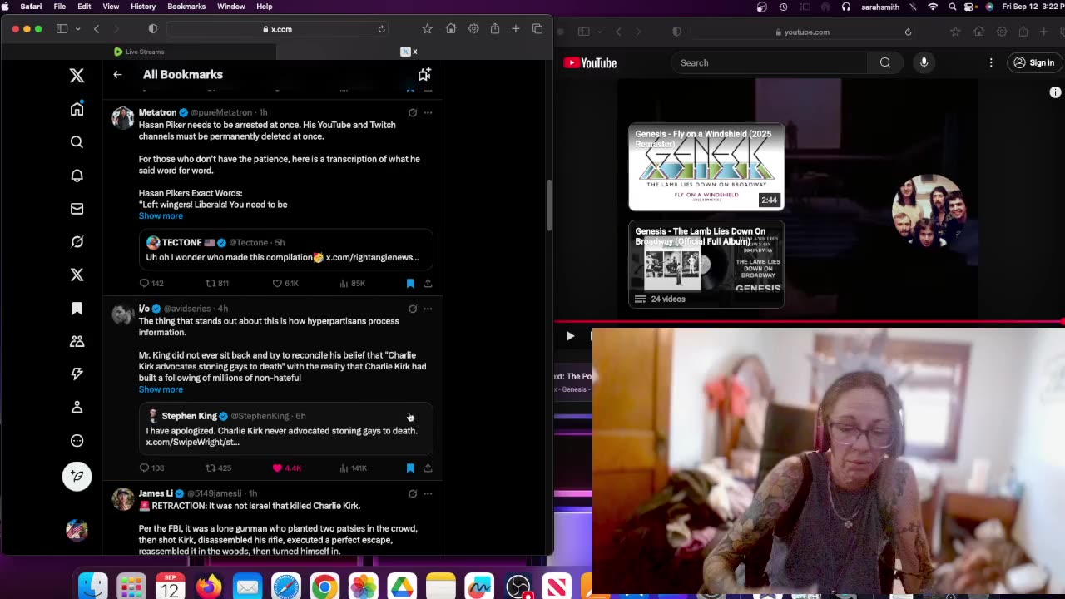The width and height of the screenshot is (1065, 599).
Task: Open the Explore search icon in X sidebar
Action: 77,142
